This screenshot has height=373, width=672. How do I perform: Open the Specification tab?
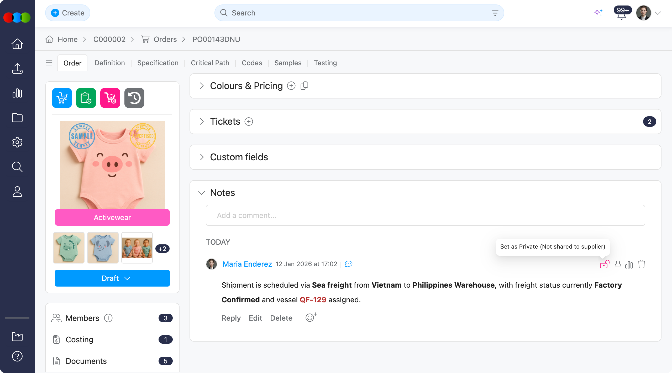point(158,63)
